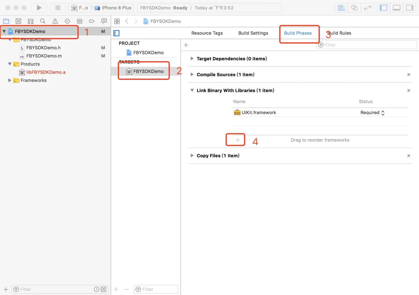
Task: Focus the build phases Filter field
Action: click(367, 45)
